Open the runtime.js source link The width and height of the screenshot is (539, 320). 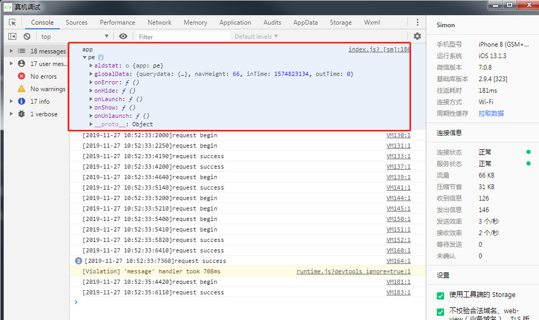(x=353, y=271)
